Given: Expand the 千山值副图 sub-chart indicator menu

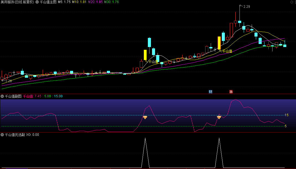Looking at the screenshot, I should pyautogui.click(x=2, y=96).
